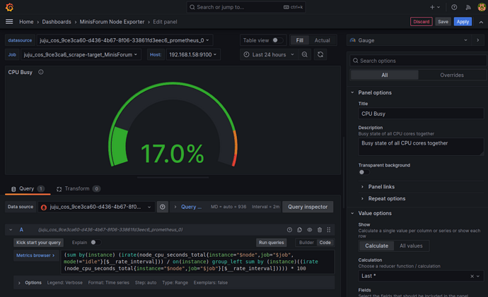The image size is (488, 297).
Task: Grab query A drag handle icon
Action: tap(329, 230)
